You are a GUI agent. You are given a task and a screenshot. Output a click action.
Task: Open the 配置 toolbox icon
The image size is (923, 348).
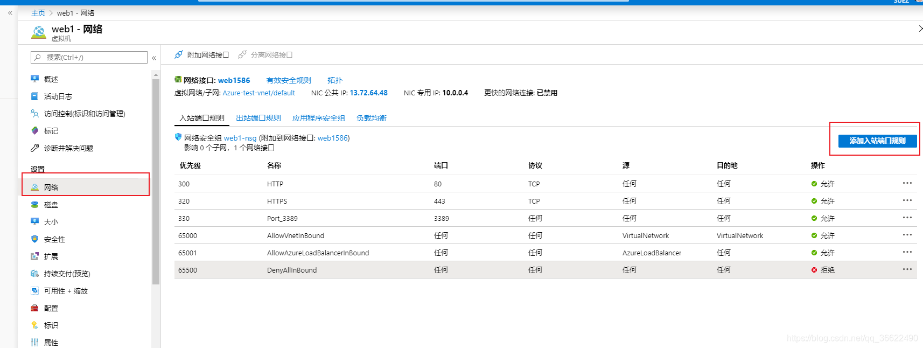35,308
